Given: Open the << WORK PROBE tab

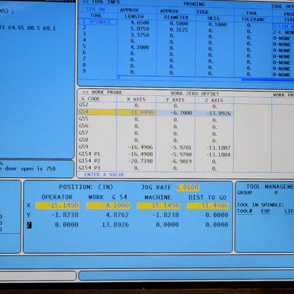Looking at the screenshot, I should pos(103,92).
